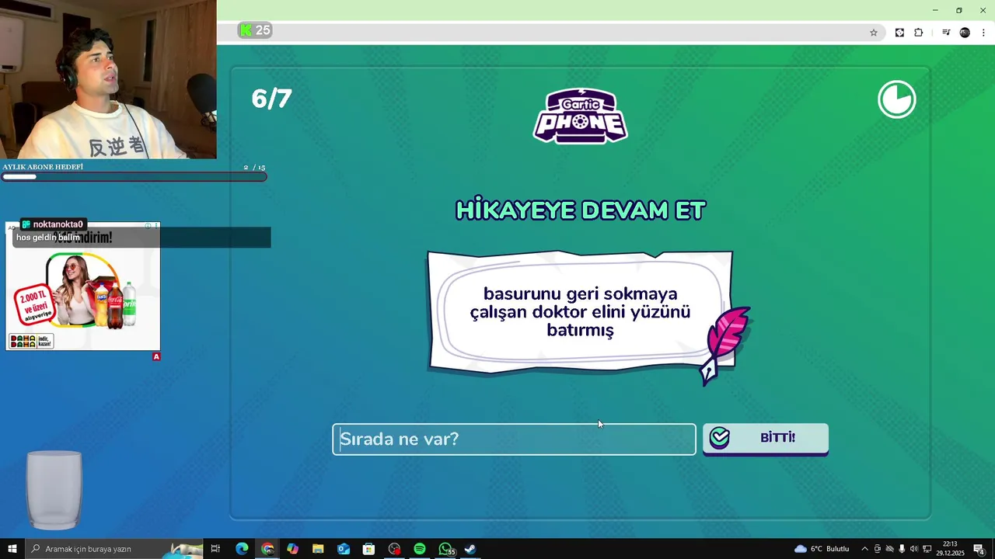
Task: Click the round countdown timer icon
Action: click(897, 99)
